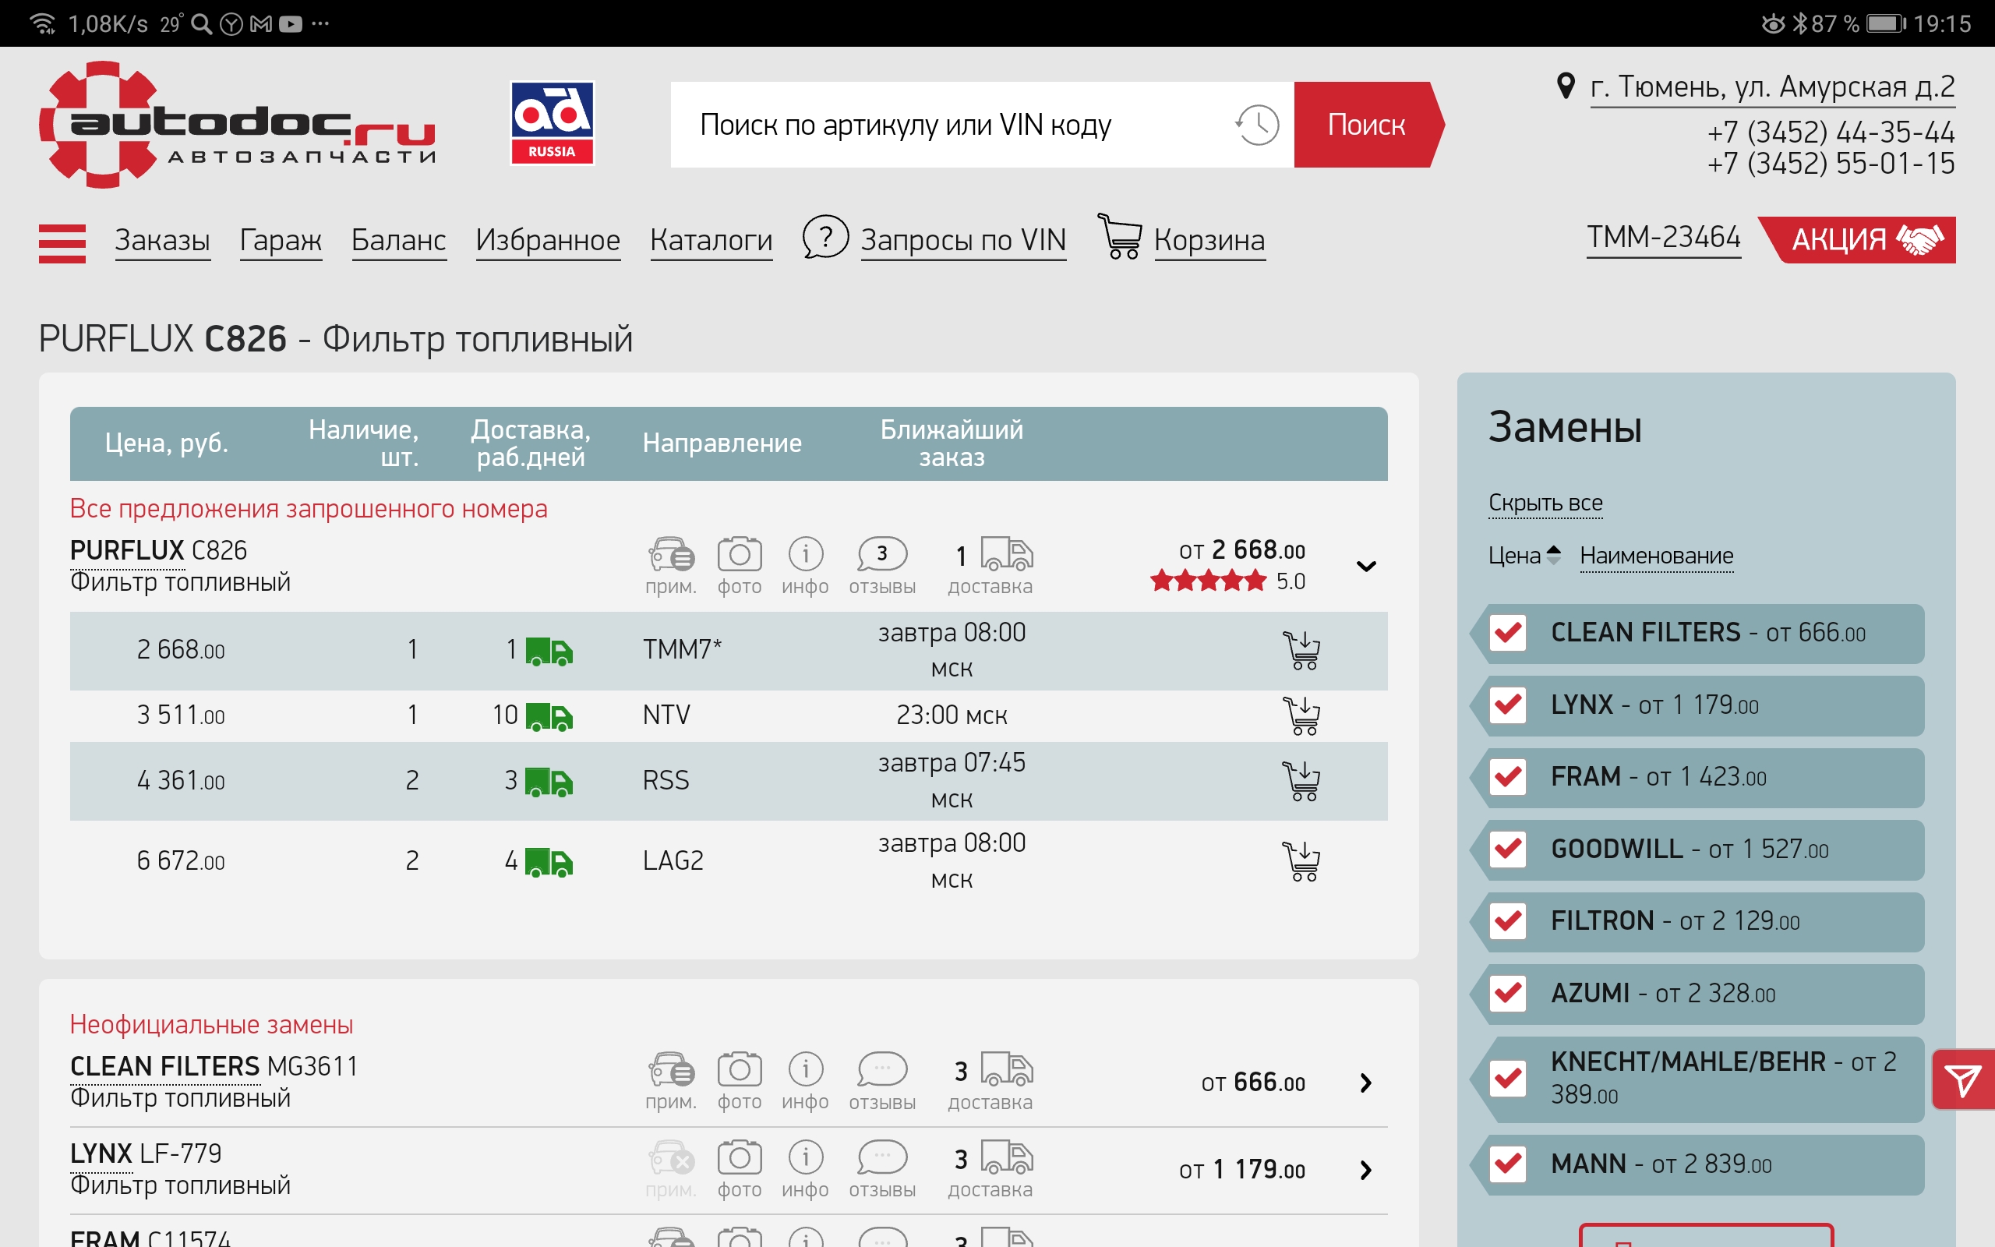Click the VIN request question icon
The width and height of the screenshot is (1995, 1247).
click(x=825, y=238)
